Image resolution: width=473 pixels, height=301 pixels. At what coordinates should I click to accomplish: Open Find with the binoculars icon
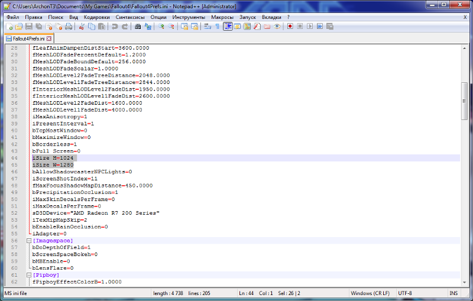pyautogui.click(x=138, y=27)
